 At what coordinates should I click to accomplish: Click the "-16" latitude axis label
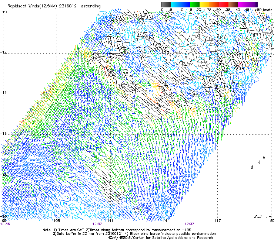[x=3, y=134]
